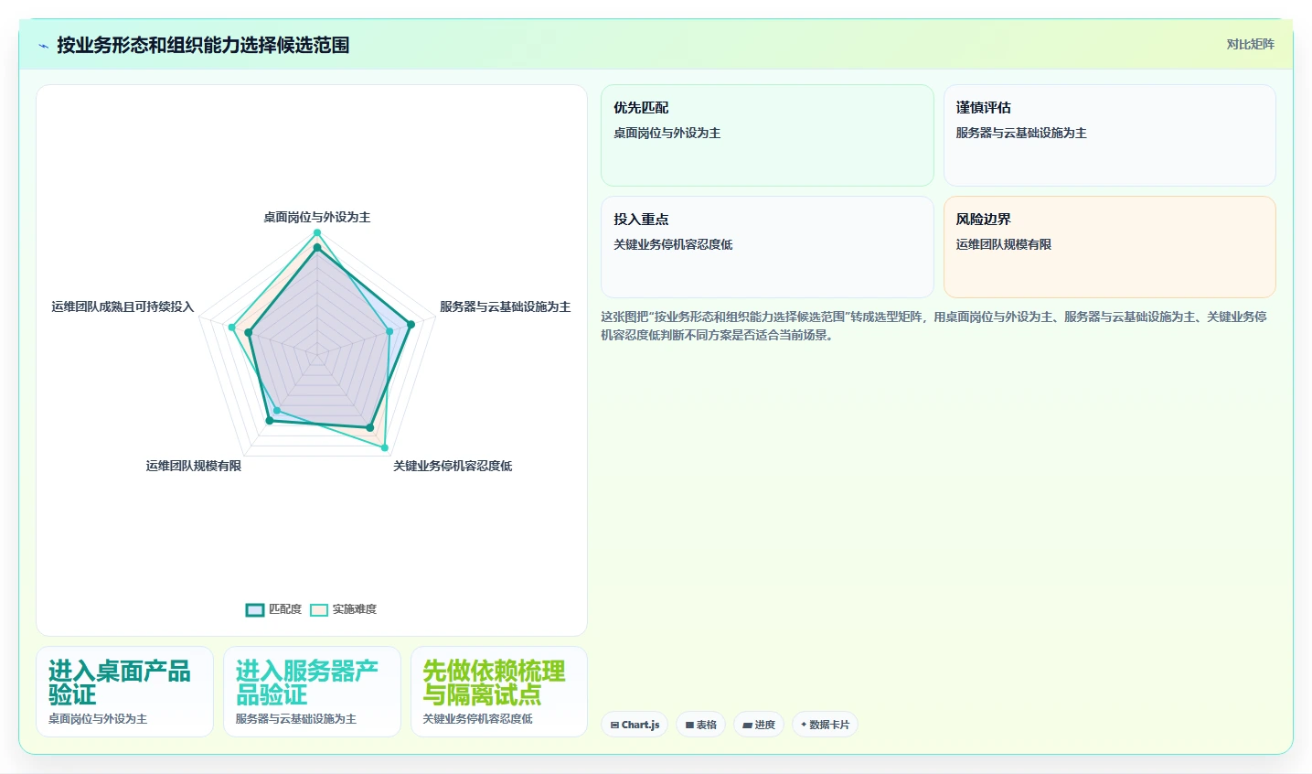This screenshot has height=774, width=1312.
Task: Click radar axis label 服务器与云基础设施为主
Action: point(505,306)
